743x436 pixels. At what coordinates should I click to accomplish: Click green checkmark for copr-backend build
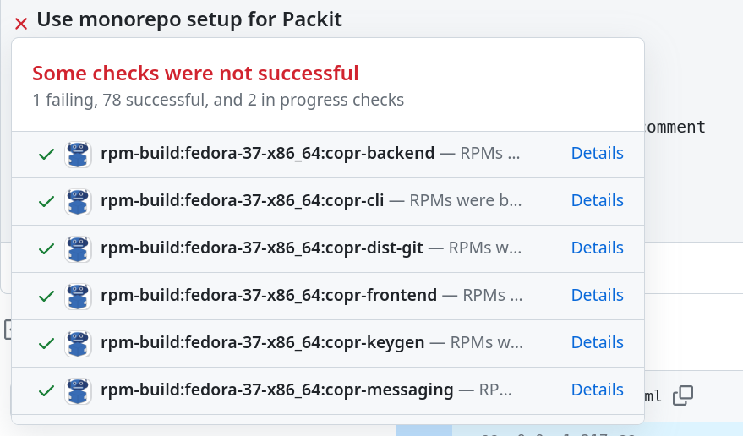[46, 155]
